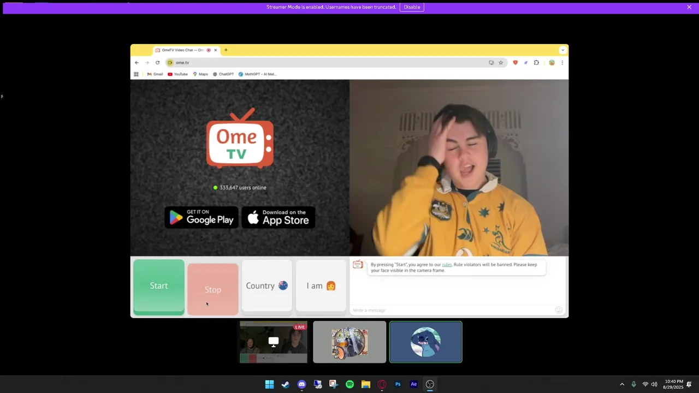Open the I am gender selector

click(321, 286)
